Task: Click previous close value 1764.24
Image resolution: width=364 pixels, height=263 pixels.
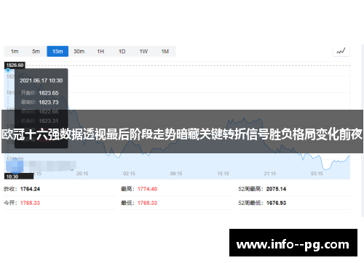Action: [30, 189]
